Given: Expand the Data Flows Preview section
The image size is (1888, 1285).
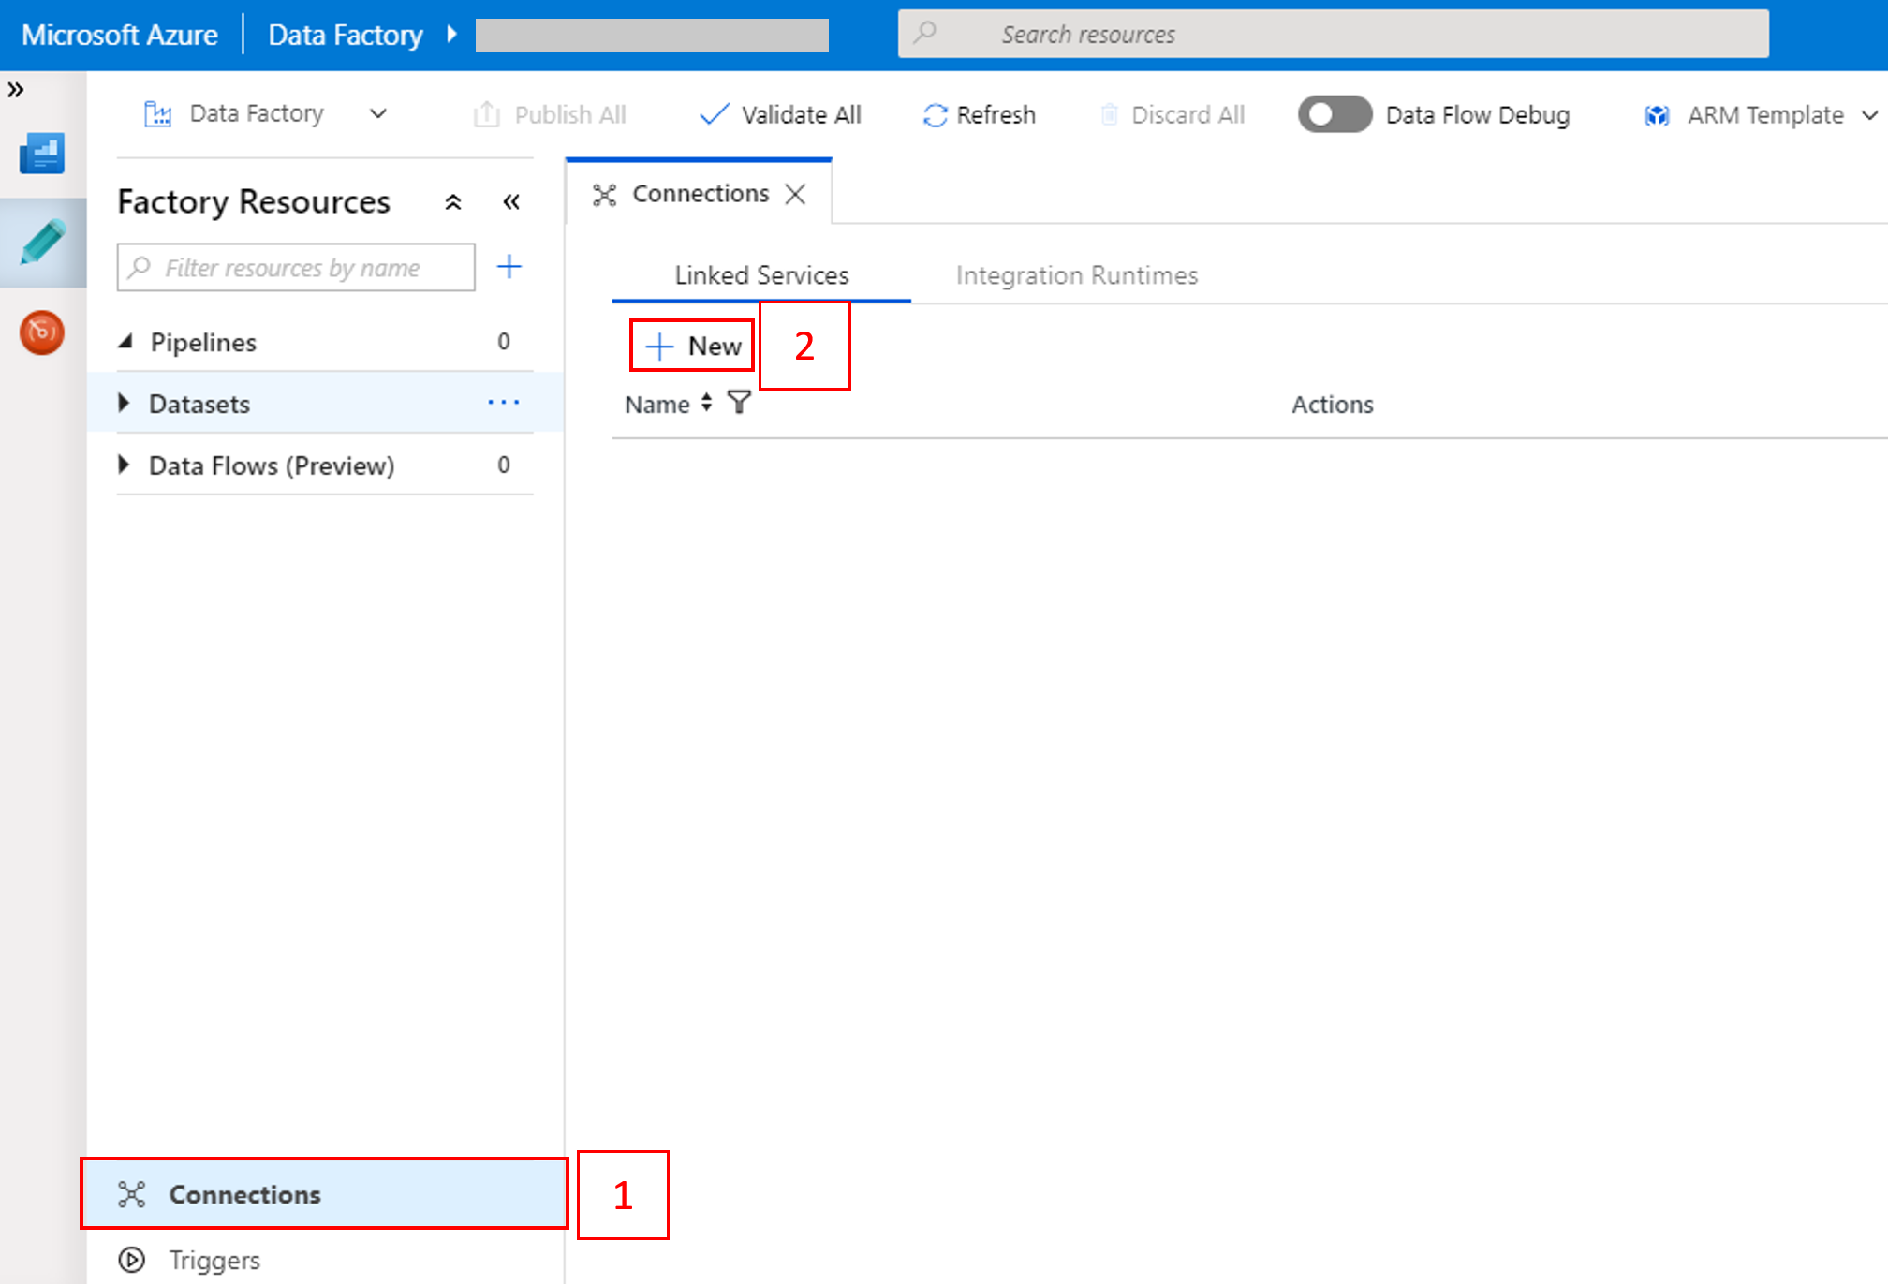Looking at the screenshot, I should pos(127,466).
